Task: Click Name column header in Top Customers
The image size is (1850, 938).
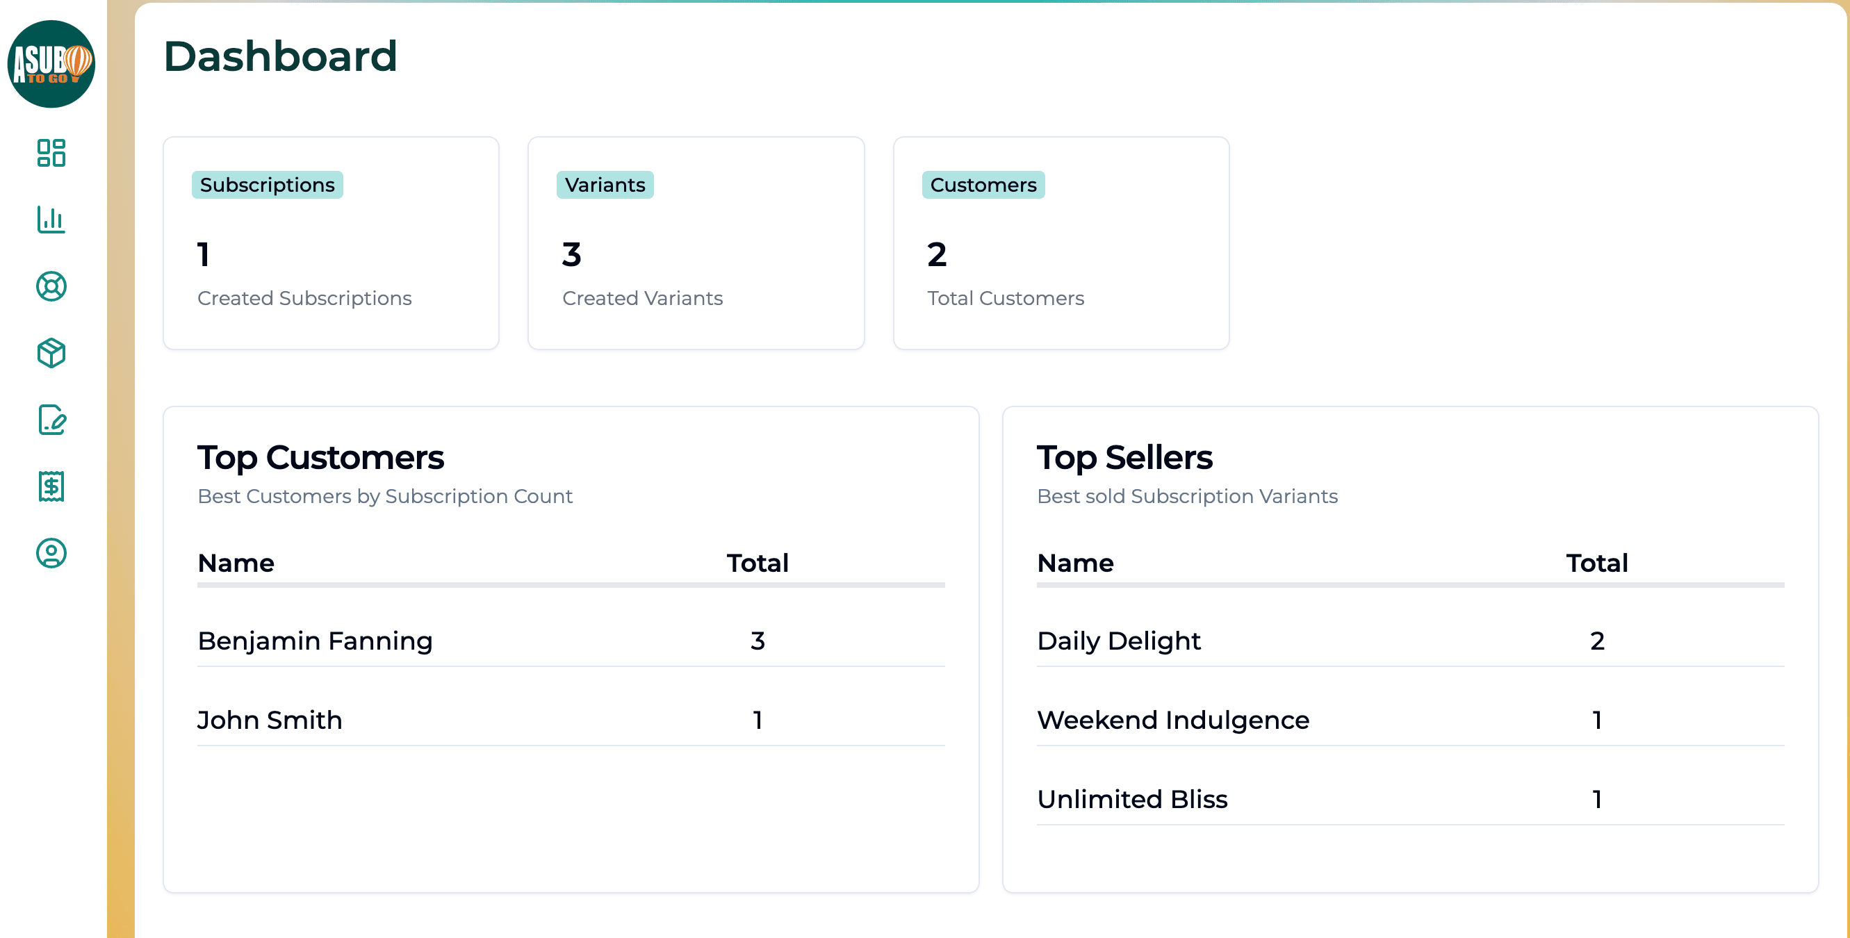Action: pyautogui.click(x=236, y=563)
